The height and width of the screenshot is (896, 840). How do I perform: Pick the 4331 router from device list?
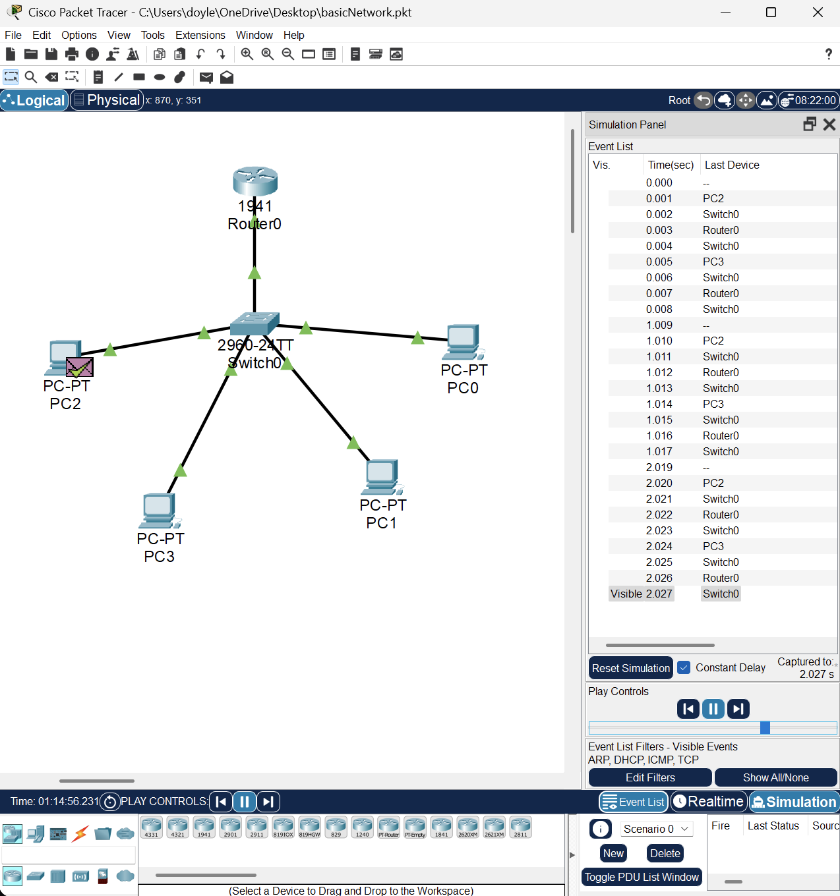[x=152, y=827]
